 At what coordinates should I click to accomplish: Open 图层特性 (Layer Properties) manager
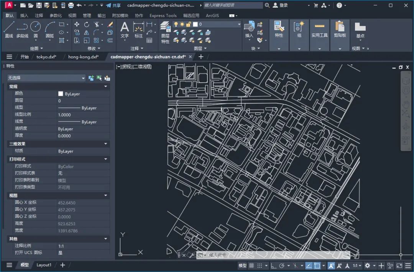coord(165,32)
